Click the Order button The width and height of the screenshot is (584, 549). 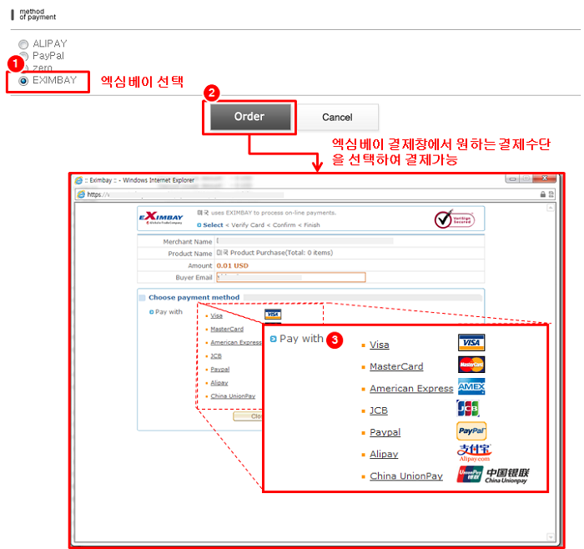pos(249,117)
